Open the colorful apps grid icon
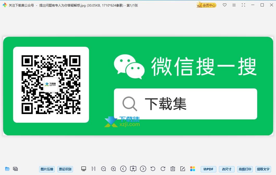276x175 pixels. pos(193,169)
